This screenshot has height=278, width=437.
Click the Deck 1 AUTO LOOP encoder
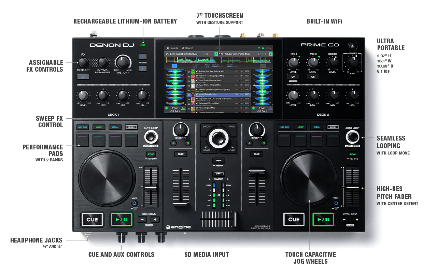click(x=151, y=137)
